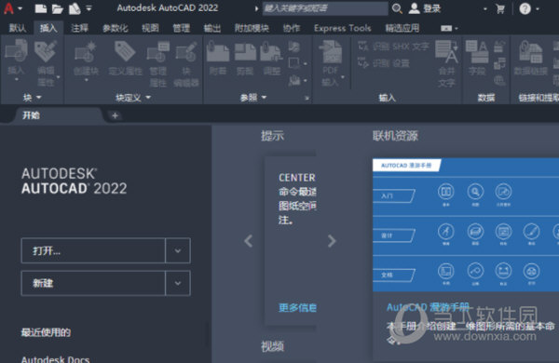
Task: Expand the 打开 dropdown arrow
Action: 178,250
